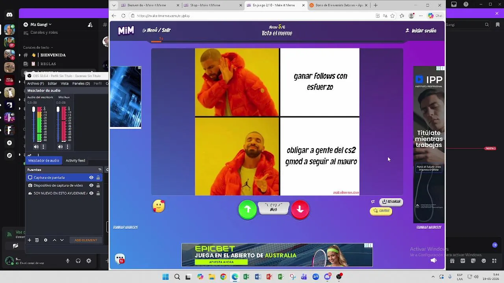
Task: Go back in the browser
Action: [x=114, y=16]
